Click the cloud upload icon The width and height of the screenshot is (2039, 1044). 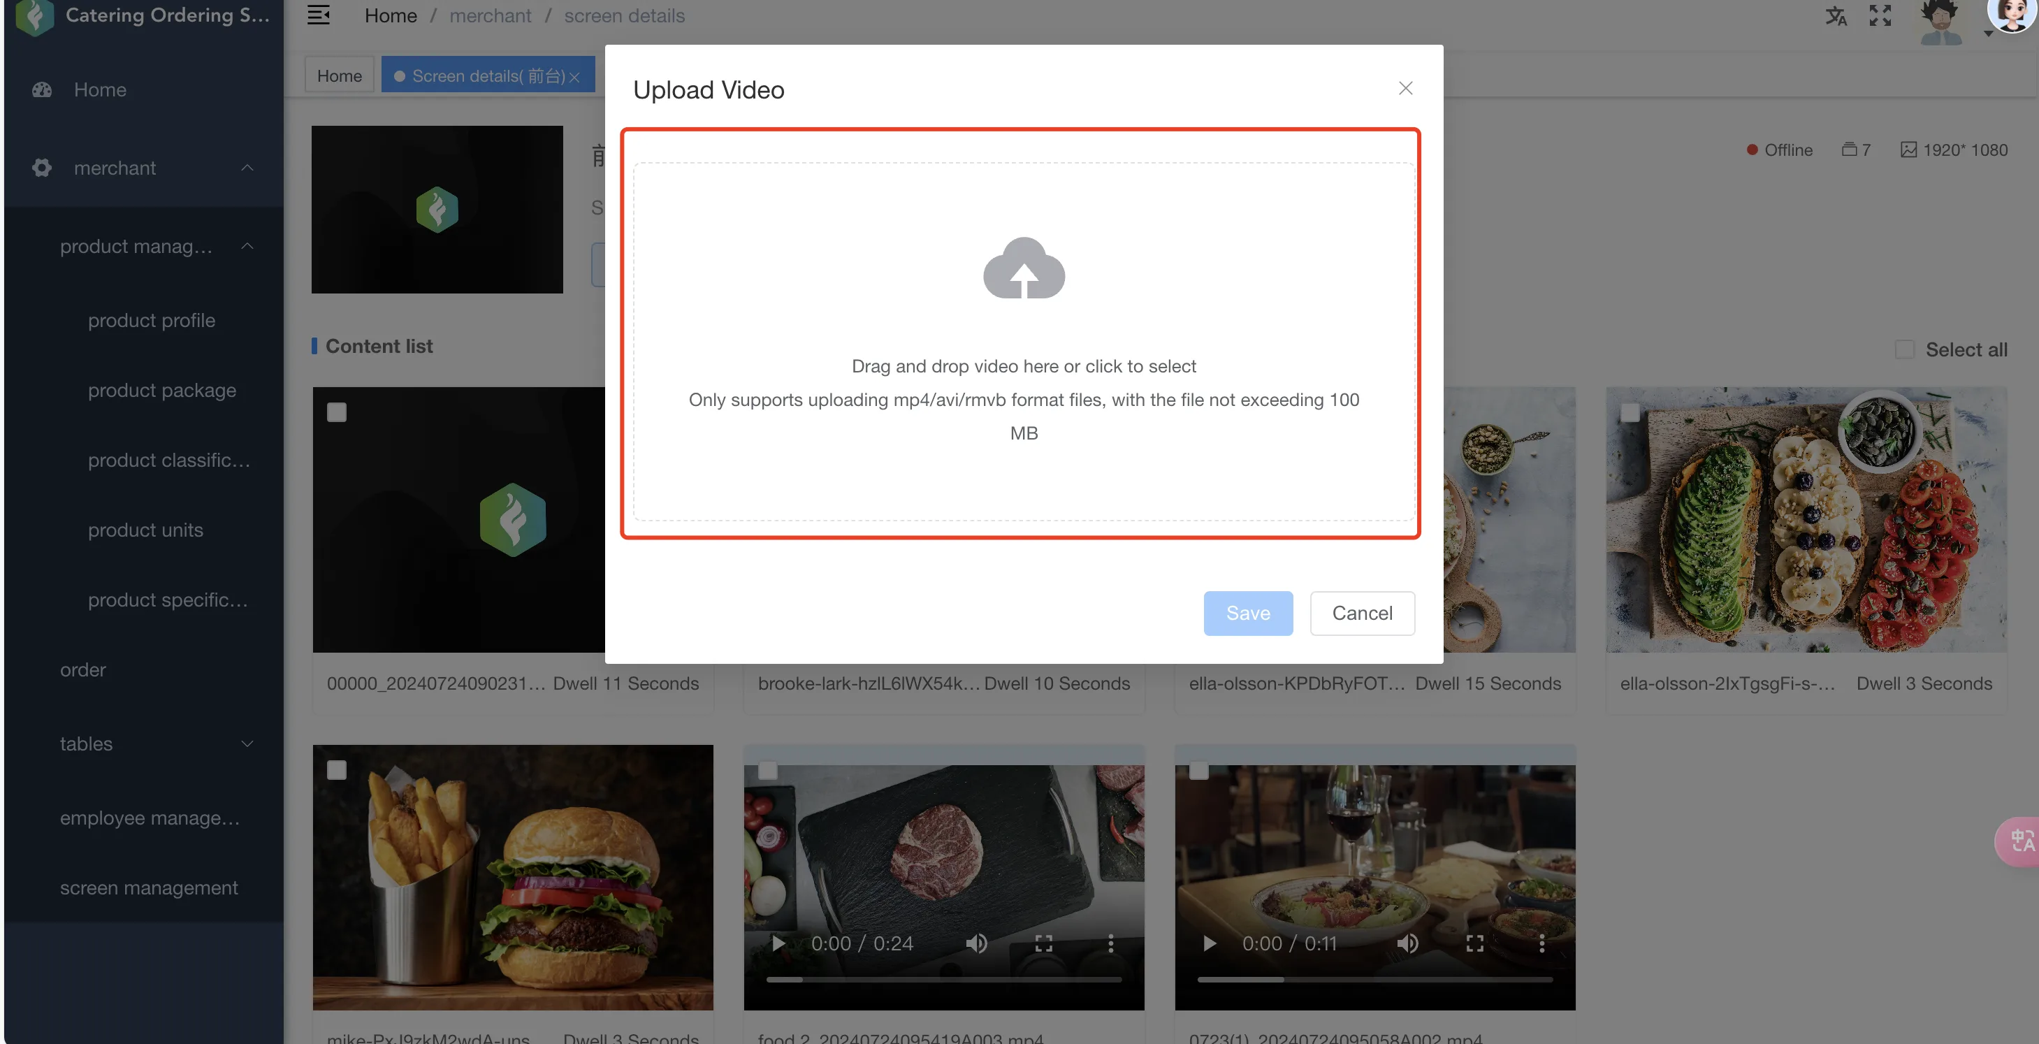coord(1024,268)
